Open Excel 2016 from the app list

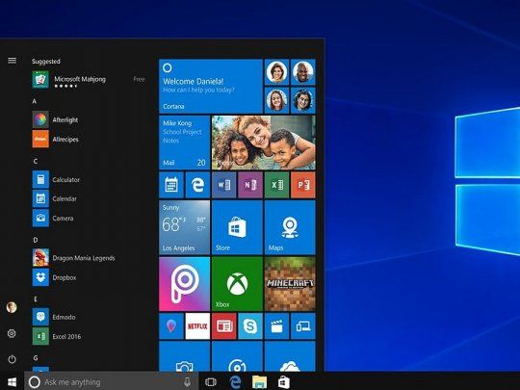pyautogui.click(x=57, y=336)
